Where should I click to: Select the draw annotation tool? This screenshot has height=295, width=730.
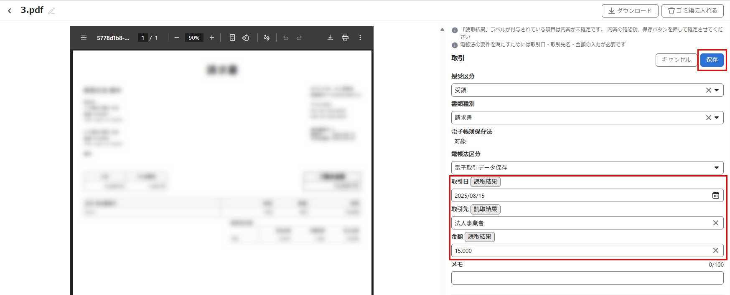[x=267, y=38]
